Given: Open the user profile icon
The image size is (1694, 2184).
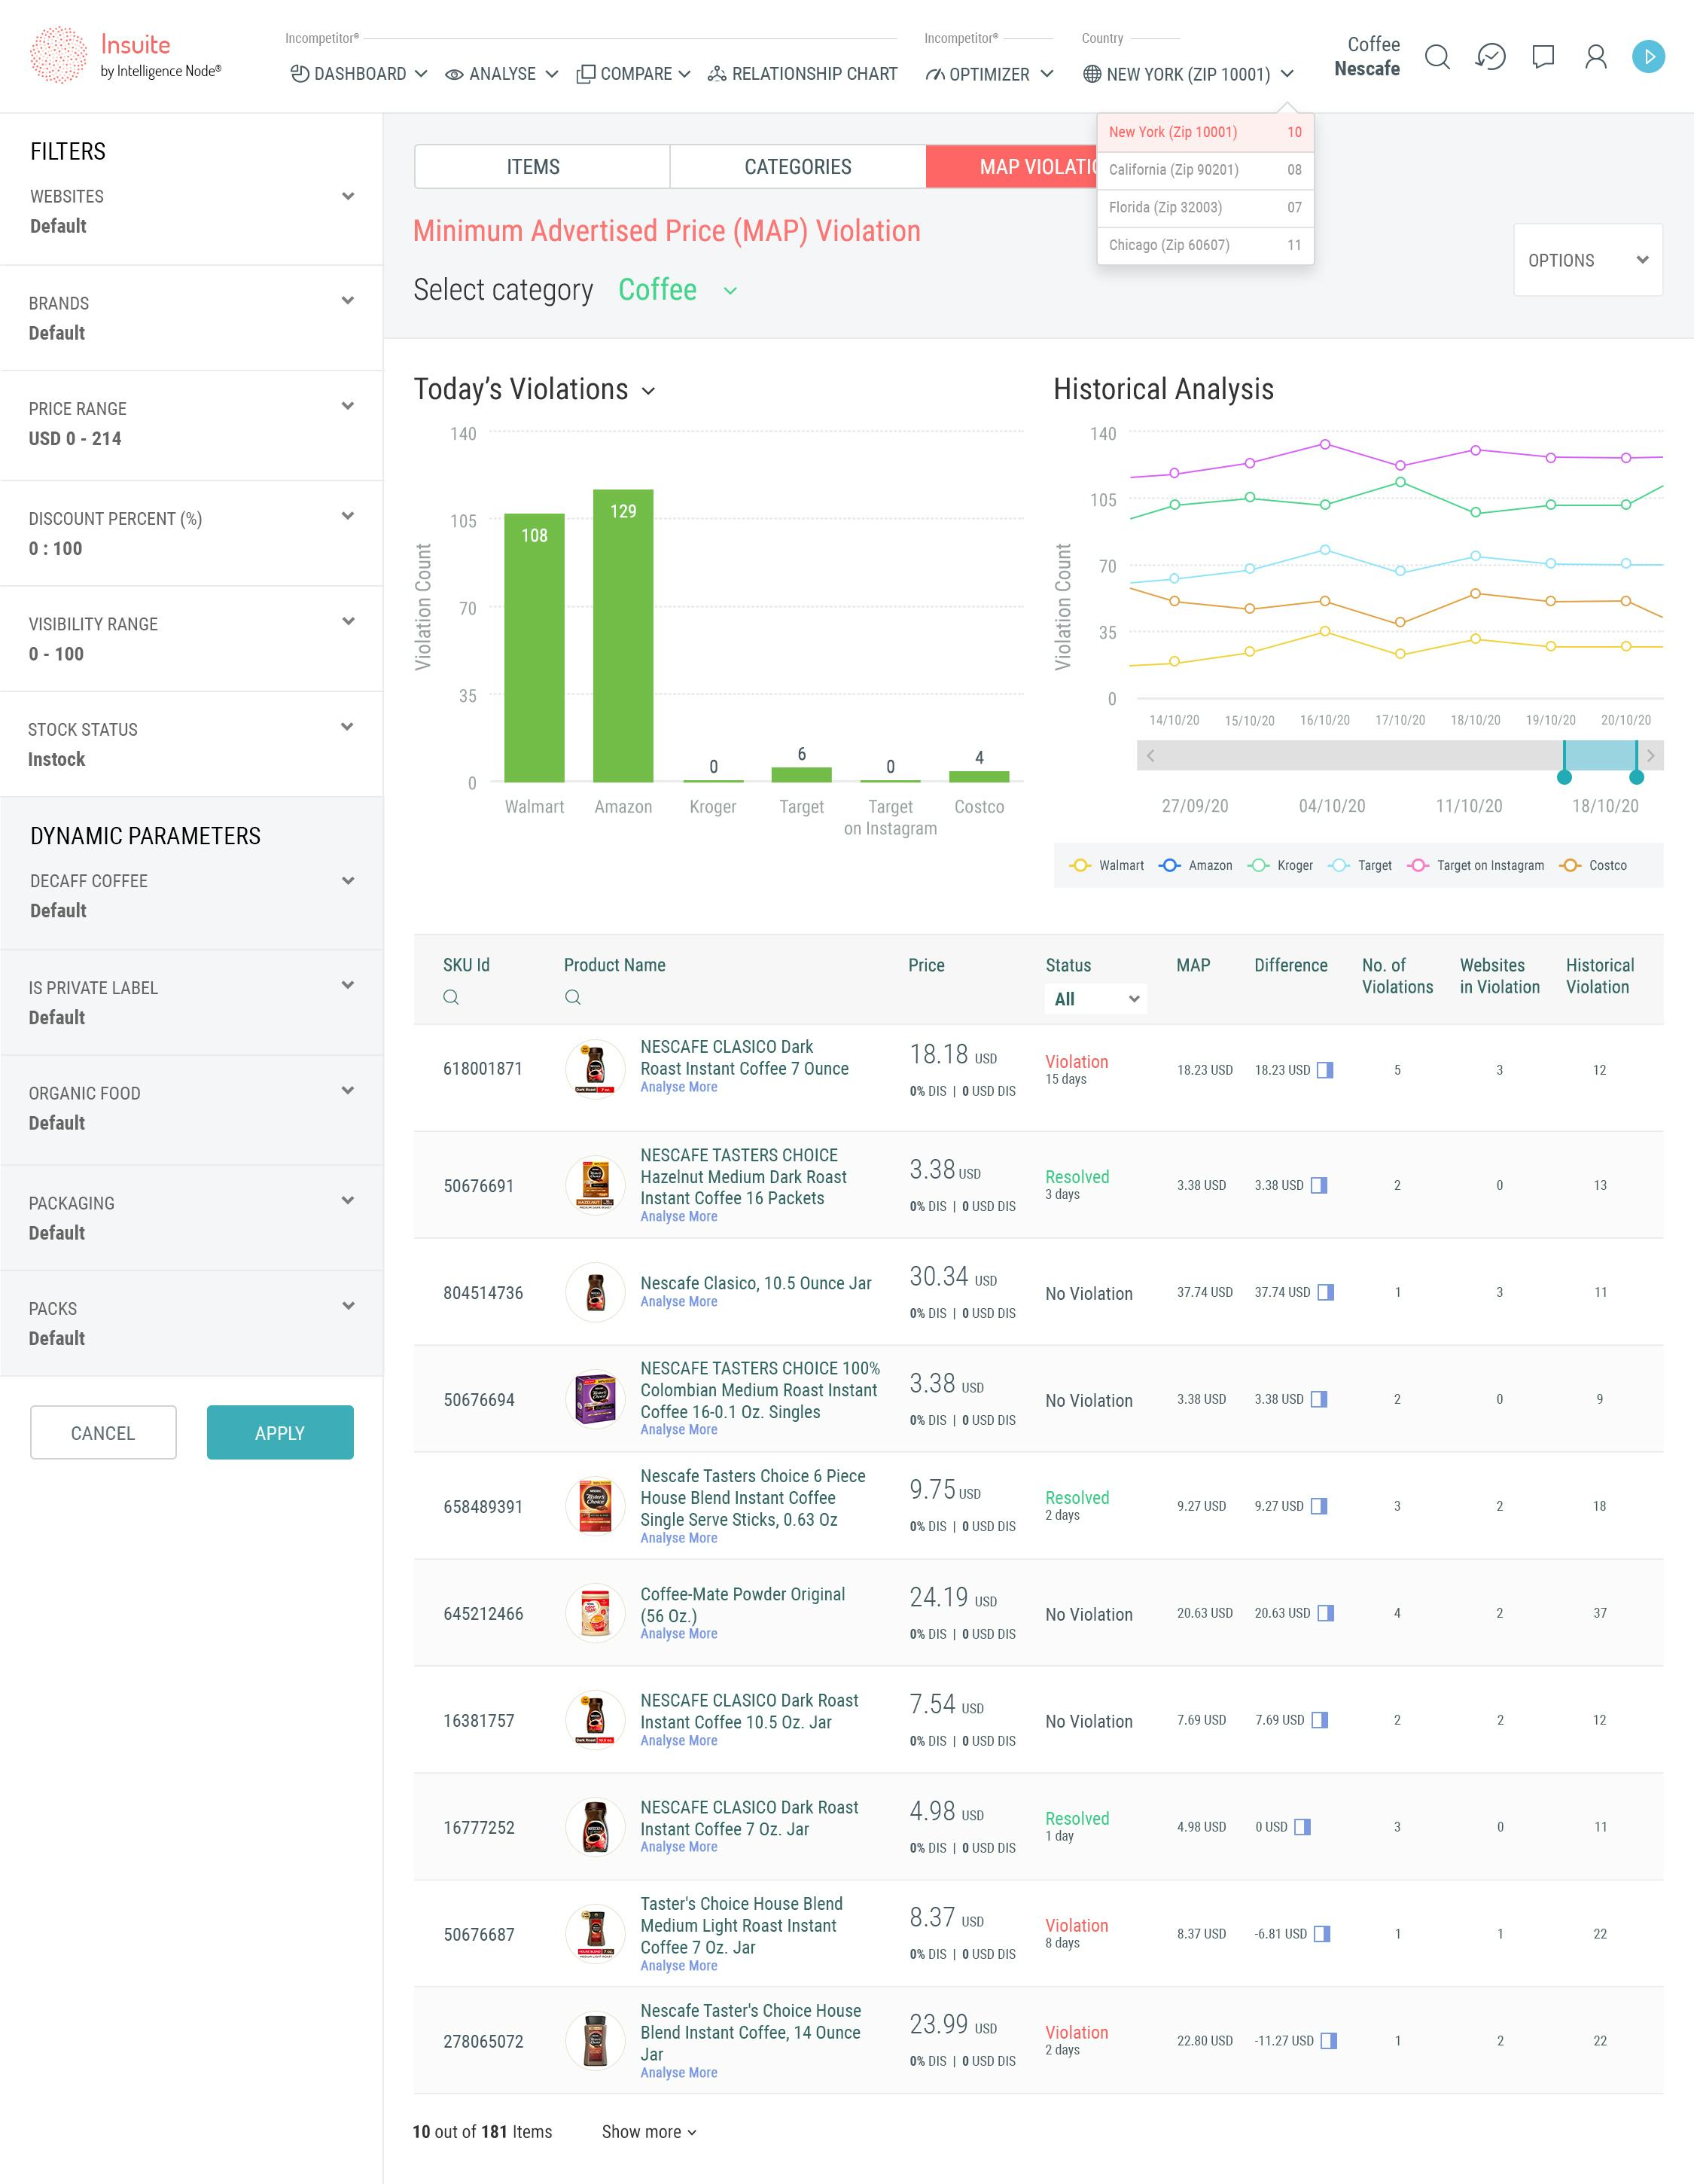Looking at the screenshot, I should (x=1596, y=58).
